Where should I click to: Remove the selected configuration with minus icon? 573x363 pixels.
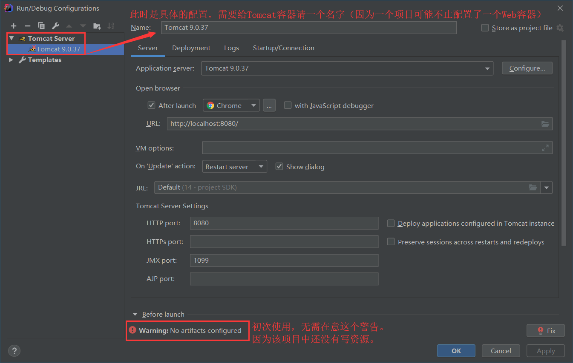pos(27,26)
